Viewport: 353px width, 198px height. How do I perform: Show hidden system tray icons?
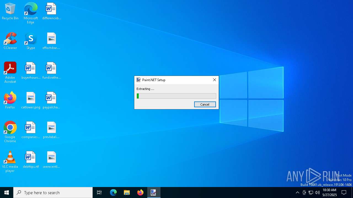tap(297, 193)
